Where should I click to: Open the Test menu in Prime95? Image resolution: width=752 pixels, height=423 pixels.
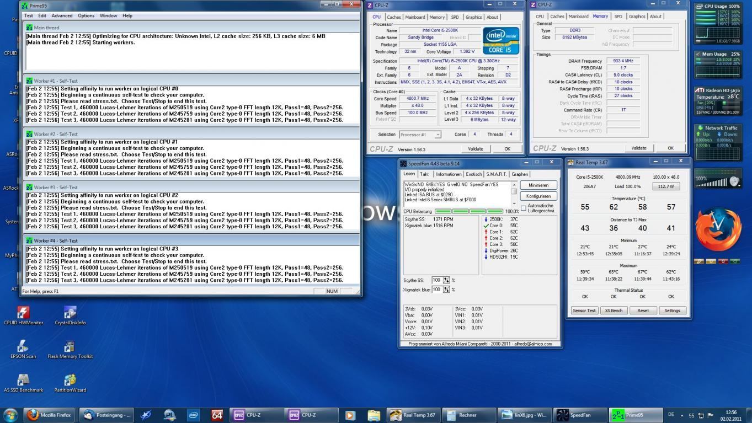click(x=29, y=15)
